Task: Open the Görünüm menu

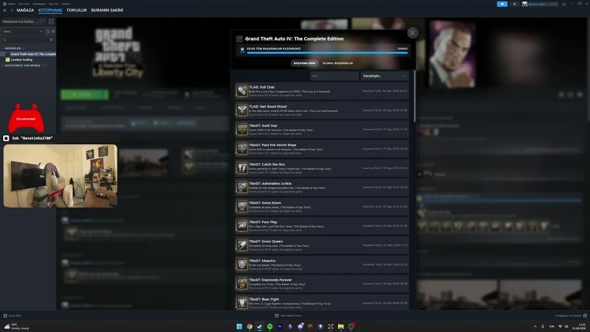Action: coord(24,4)
